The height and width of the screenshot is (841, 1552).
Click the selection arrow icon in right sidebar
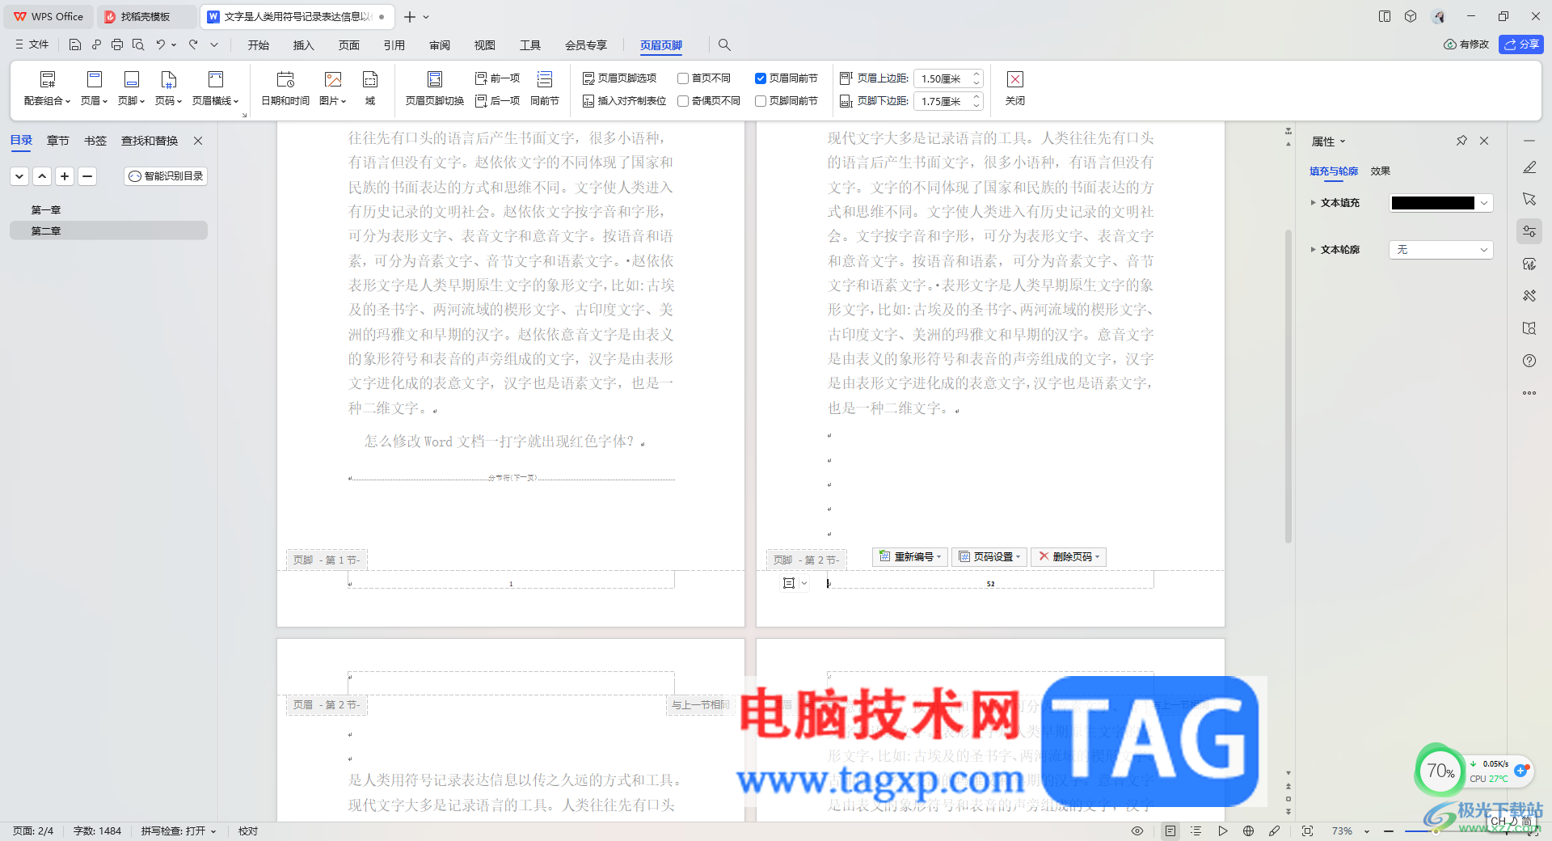point(1529,199)
